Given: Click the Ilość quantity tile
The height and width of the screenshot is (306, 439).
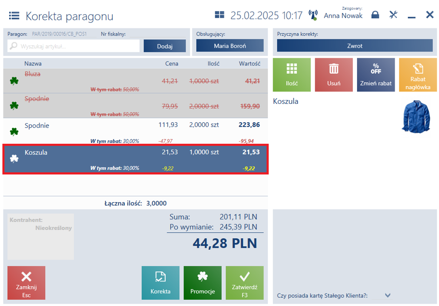Looking at the screenshot, I should coord(292,75).
